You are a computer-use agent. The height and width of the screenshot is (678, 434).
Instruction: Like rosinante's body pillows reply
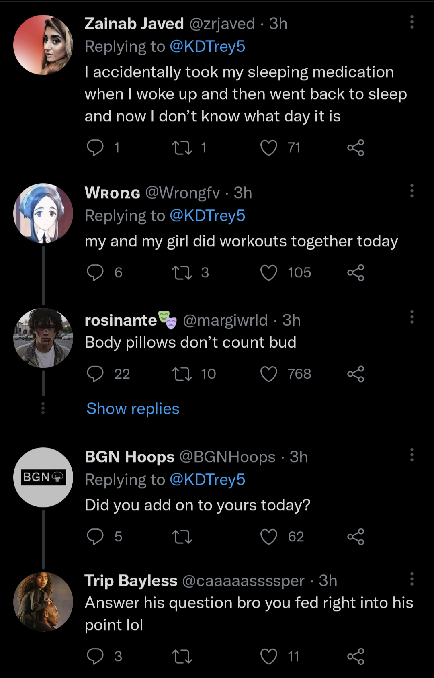pos(269,374)
